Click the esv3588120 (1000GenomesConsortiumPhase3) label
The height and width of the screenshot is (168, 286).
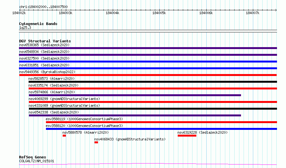pos(84,126)
